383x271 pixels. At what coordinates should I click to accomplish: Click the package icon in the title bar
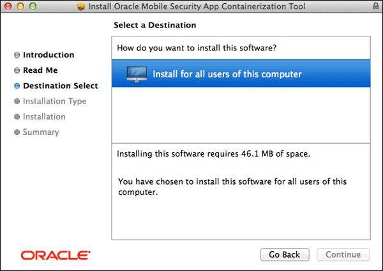(x=80, y=7)
